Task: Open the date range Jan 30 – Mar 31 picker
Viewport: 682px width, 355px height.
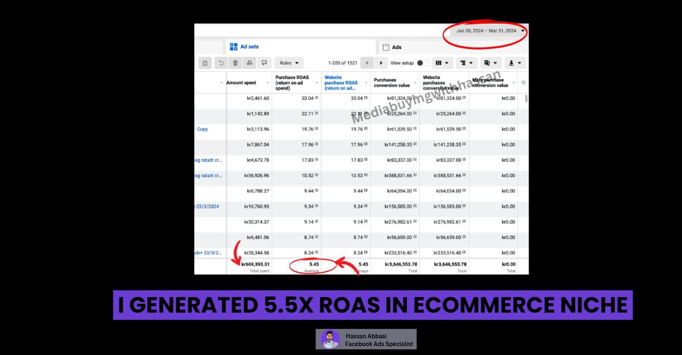Action: click(488, 31)
